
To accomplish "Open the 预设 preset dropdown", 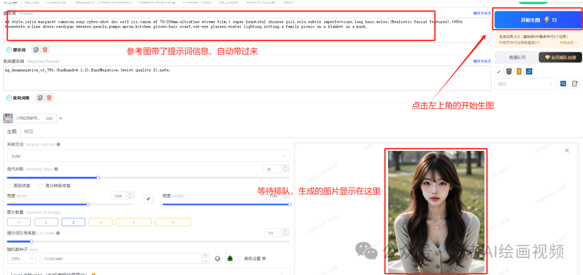I will 525,84.
